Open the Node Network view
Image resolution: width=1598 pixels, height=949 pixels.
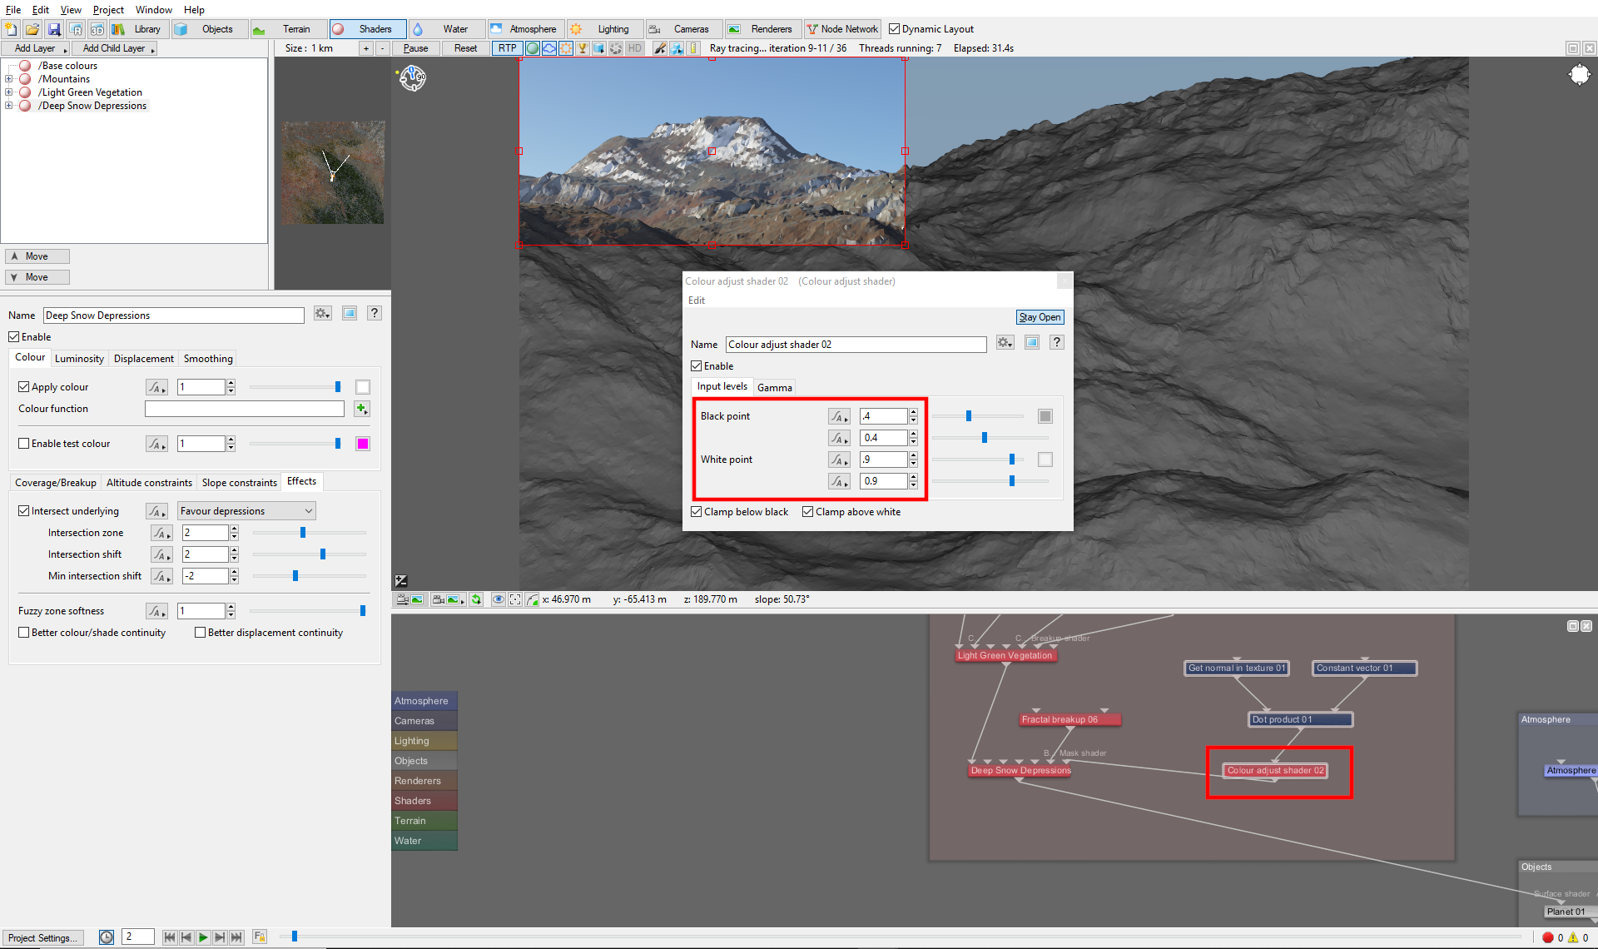(x=842, y=29)
